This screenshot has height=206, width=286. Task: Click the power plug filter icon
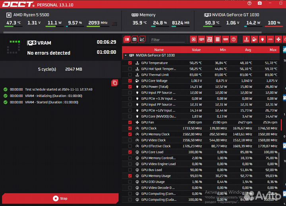(x=262, y=39)
